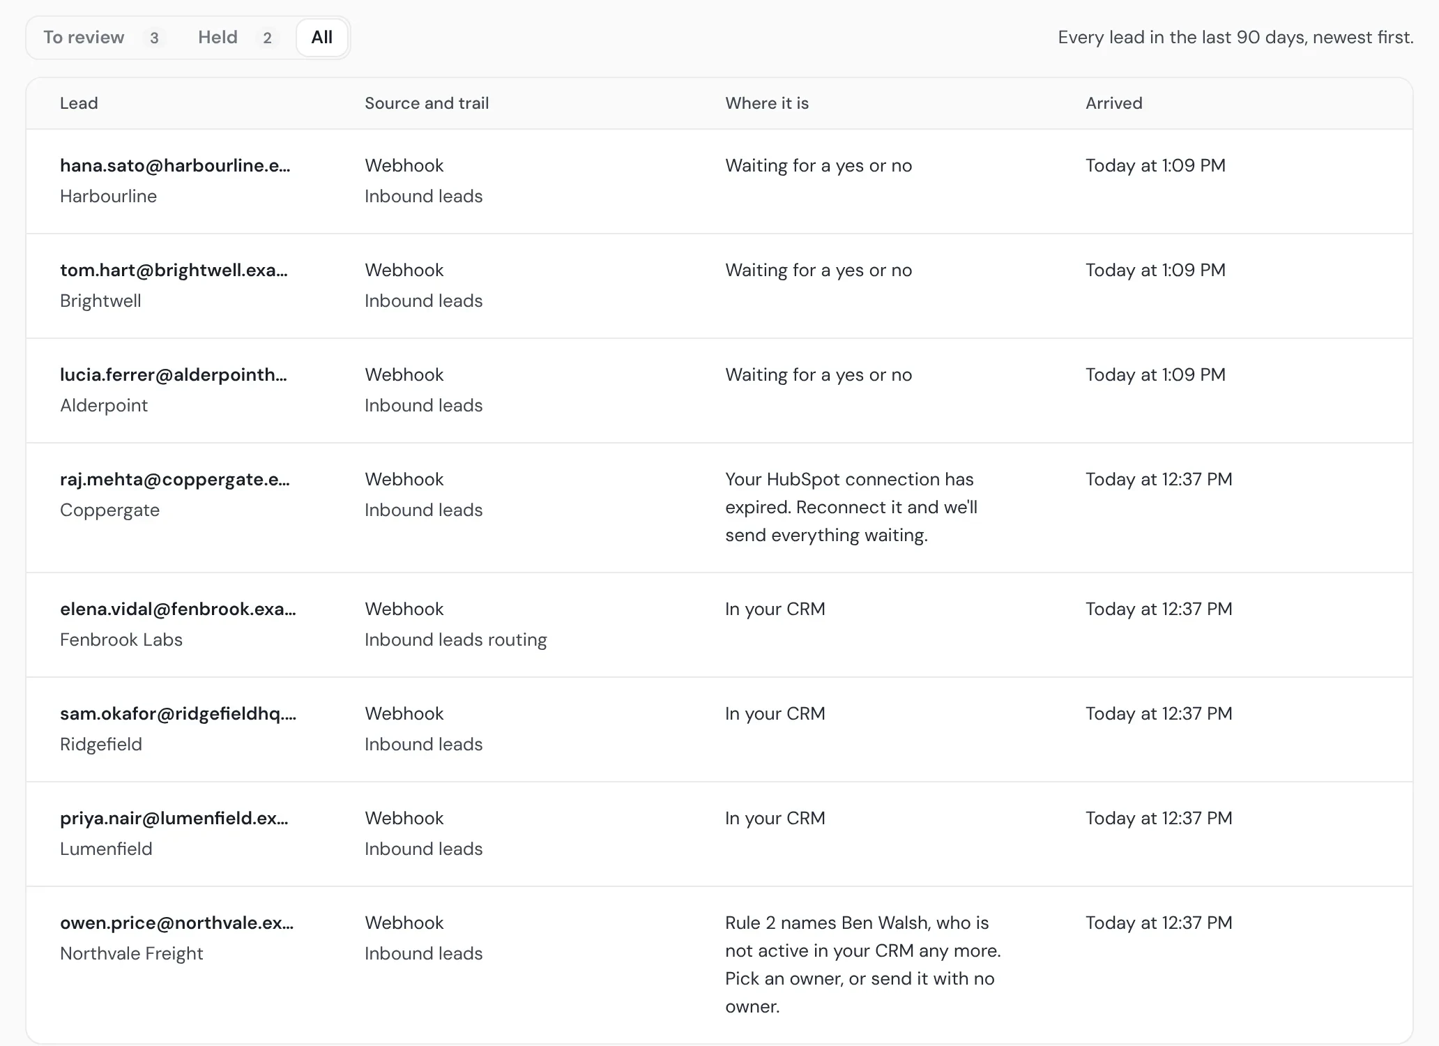The height and width of the screenshot is (1046, 1439).
Task: Click In your CRM status for Fenbrook Labs
Action: pos(775,609)
